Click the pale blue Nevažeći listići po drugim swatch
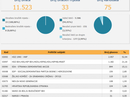 point(61,37)
